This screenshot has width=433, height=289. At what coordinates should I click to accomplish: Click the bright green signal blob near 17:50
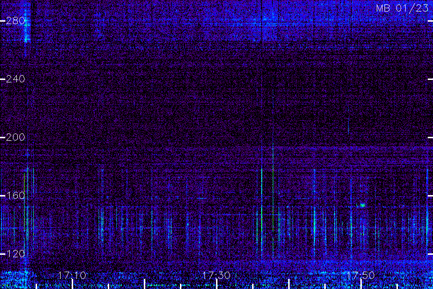[362, 205]
